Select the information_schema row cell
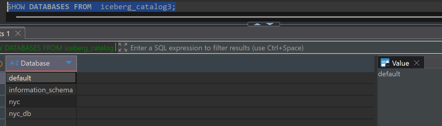 pos(41,90)
